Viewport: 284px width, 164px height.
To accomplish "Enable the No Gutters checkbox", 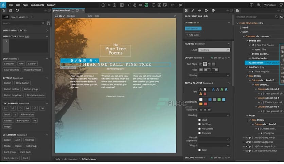I will 199,129.
